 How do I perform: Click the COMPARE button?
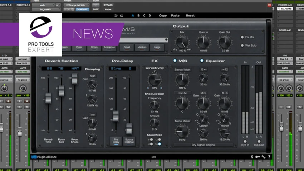click(x=82, y=9)
